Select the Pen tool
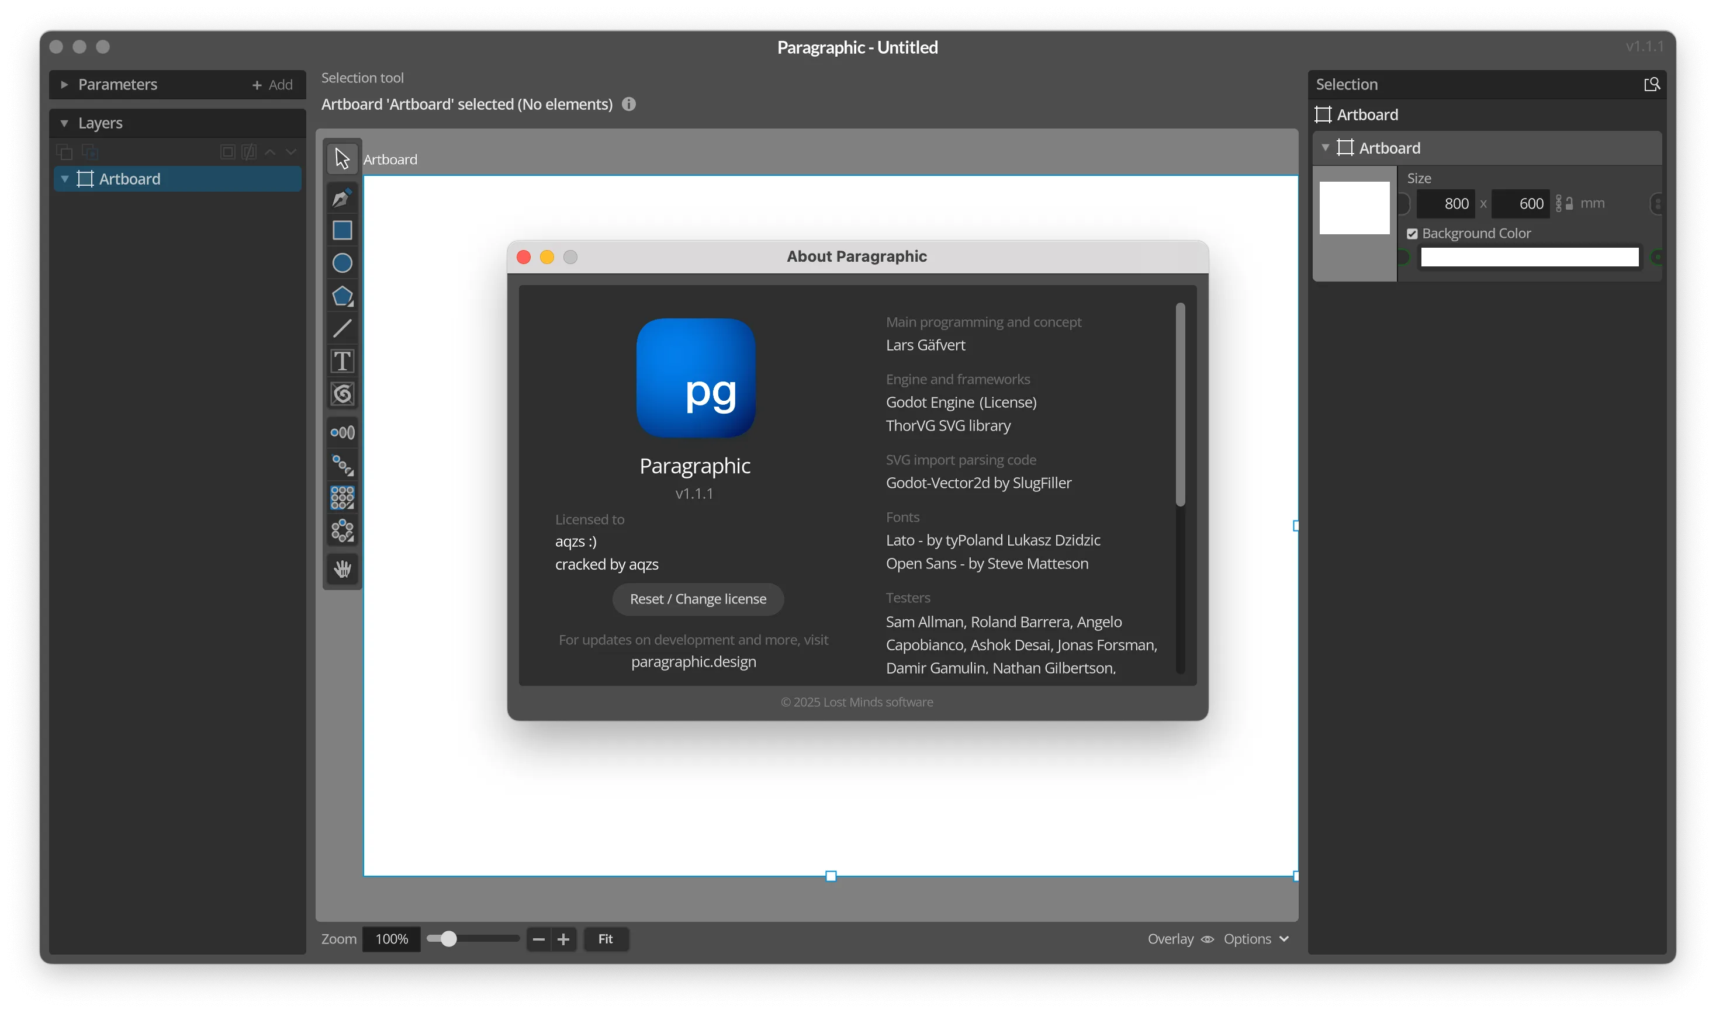 coord(342,197)
